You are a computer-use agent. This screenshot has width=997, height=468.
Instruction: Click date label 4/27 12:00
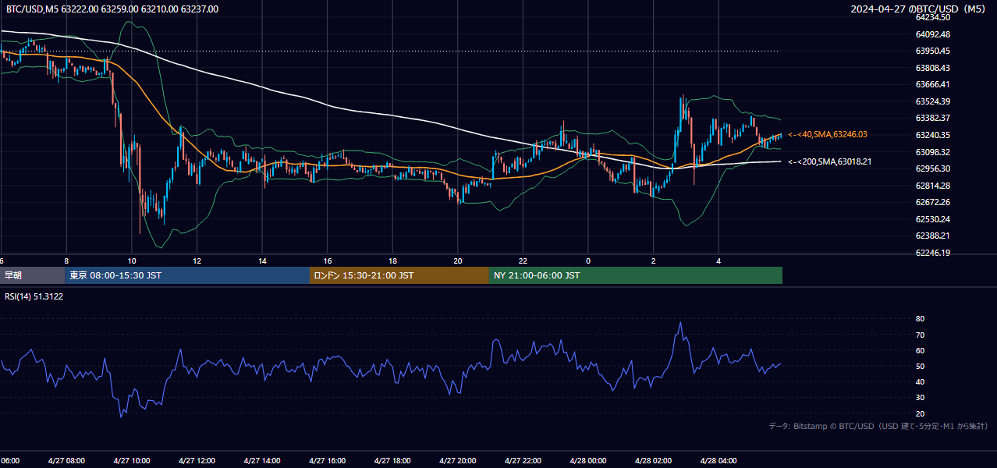pyautogui.click(x=197, y=460)
